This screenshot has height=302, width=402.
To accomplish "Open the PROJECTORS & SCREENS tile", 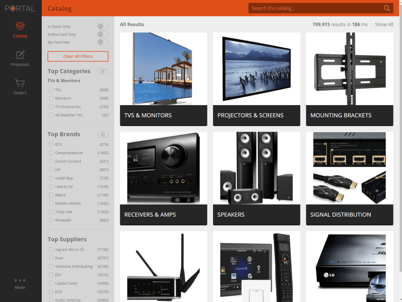I will pyautogui.click(x=256, y=79).
